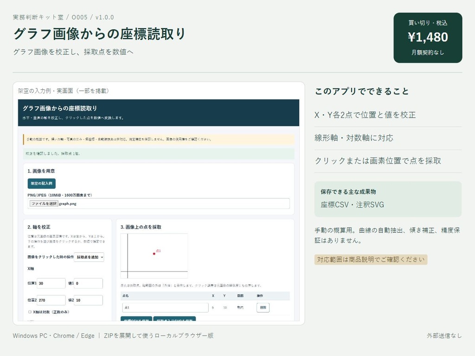Click the 保存できる主な成果物 label

click(348, 191)
